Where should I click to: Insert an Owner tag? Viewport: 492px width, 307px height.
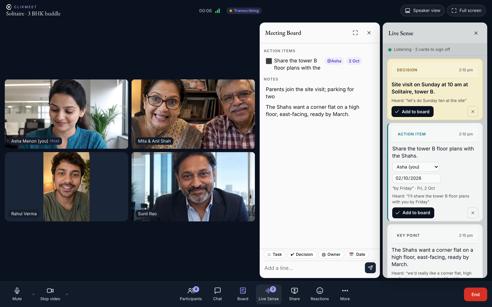click(331, 254)
